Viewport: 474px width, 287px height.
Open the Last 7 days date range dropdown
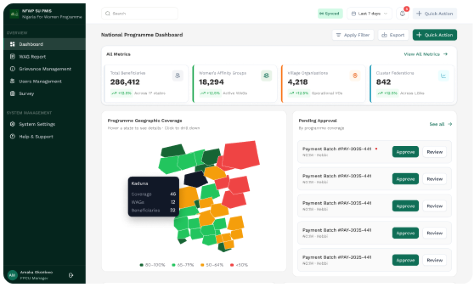click(x=369, y=13)
